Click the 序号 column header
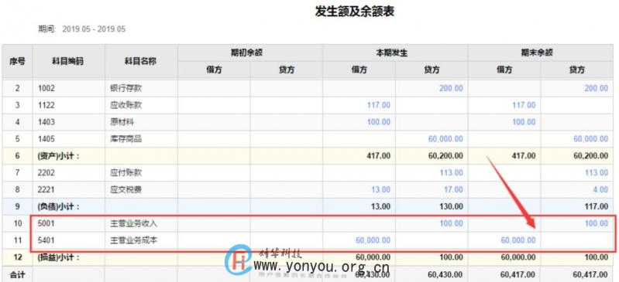Image resolution: width=619 pixels, height=282 pixels. point(17,62)
